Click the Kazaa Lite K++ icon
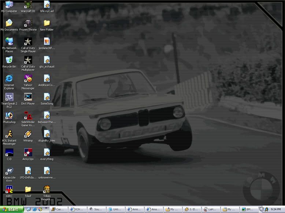285x213 pixels. [9, 171]
